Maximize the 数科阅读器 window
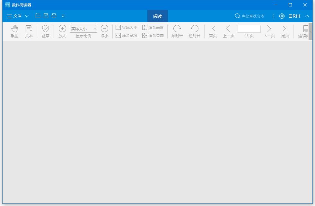 tap(290, 5)
